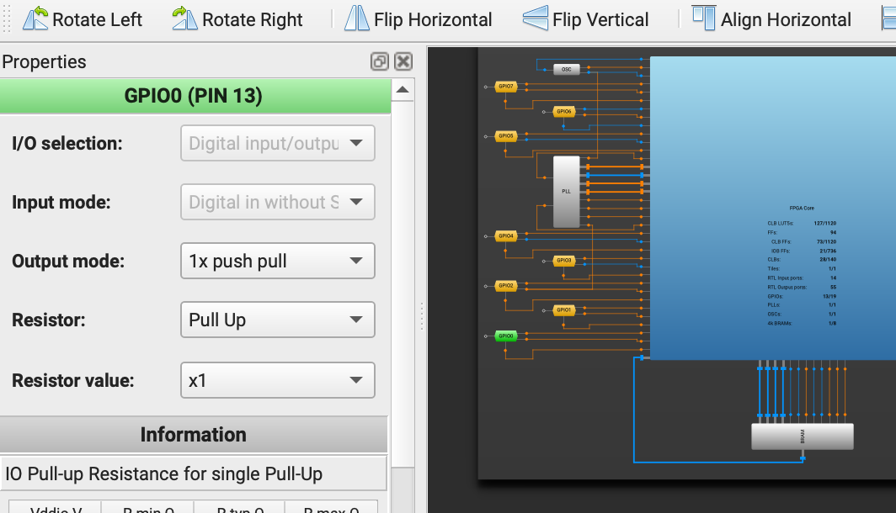Select the GPIO2 block

tap(506, 285)
